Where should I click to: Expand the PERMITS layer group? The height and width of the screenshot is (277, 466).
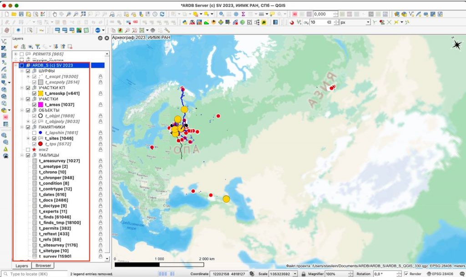click(16, 54)
